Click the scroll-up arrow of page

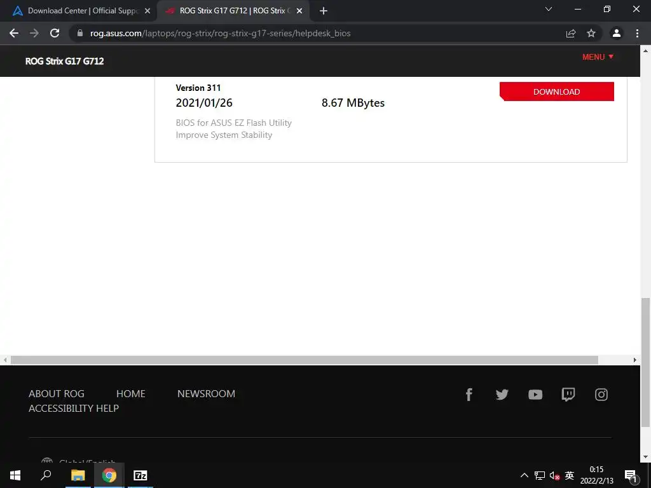click(x=645, y=51)
